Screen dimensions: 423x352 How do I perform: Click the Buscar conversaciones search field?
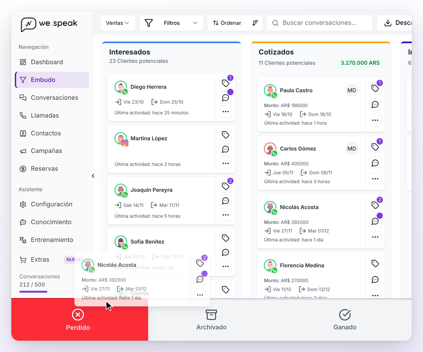(x=319, y=23)
